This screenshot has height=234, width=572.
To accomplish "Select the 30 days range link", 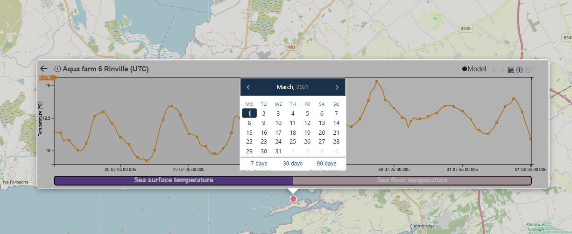I will (293, 164).
